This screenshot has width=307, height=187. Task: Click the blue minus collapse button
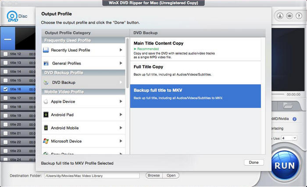[x=7, y=38]
